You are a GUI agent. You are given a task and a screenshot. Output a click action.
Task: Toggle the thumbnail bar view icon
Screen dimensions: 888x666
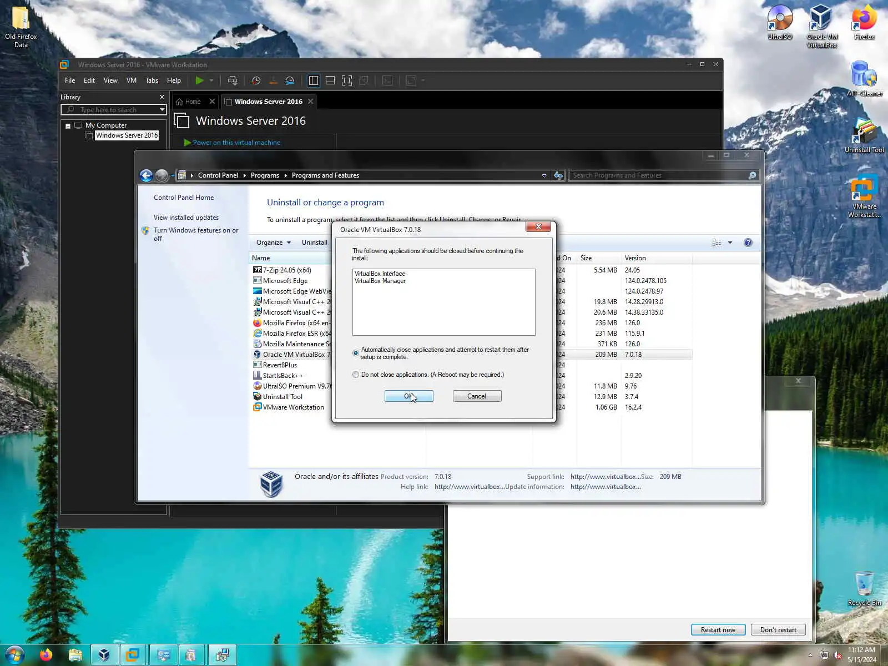coord(330,80)
